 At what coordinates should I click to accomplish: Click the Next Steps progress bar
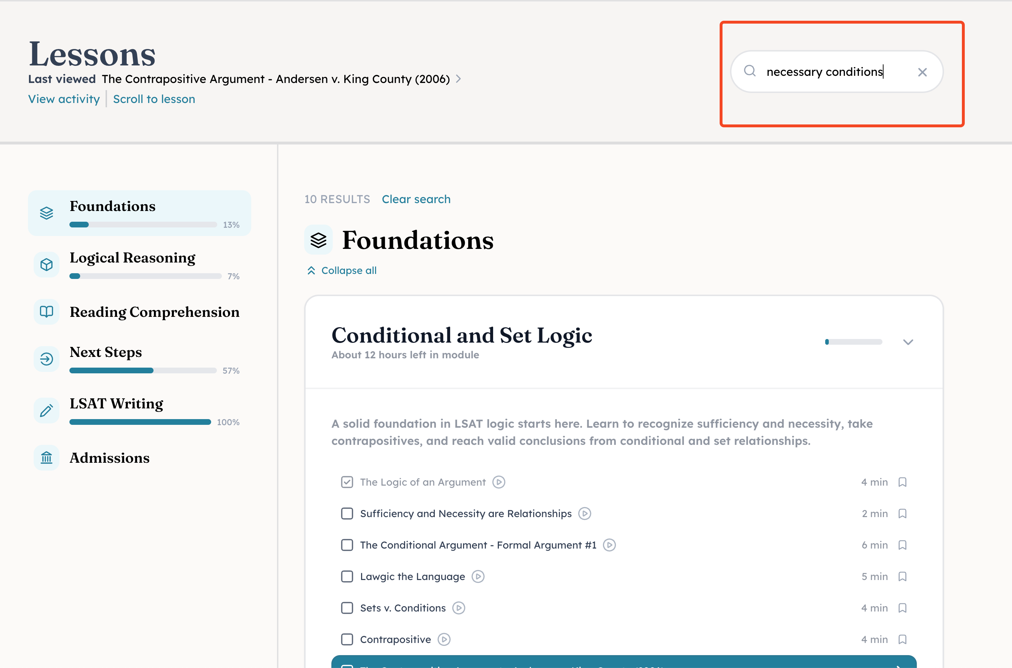click(x=143, y=370)
